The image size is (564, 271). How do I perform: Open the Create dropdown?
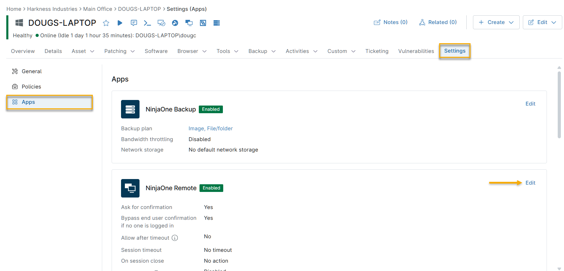click(x=496, y=22)
